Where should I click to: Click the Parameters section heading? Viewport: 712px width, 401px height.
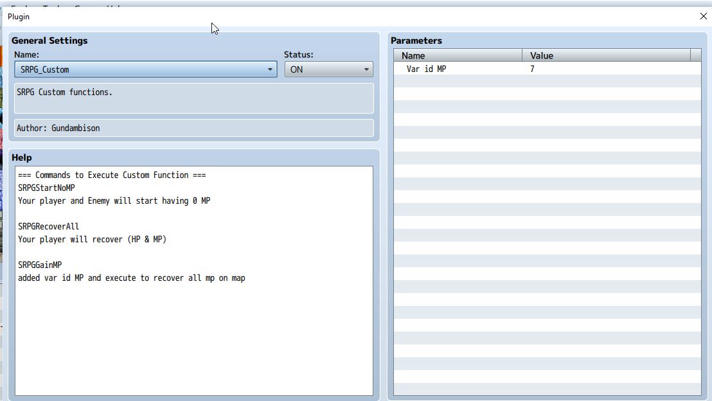click(416, 40)
